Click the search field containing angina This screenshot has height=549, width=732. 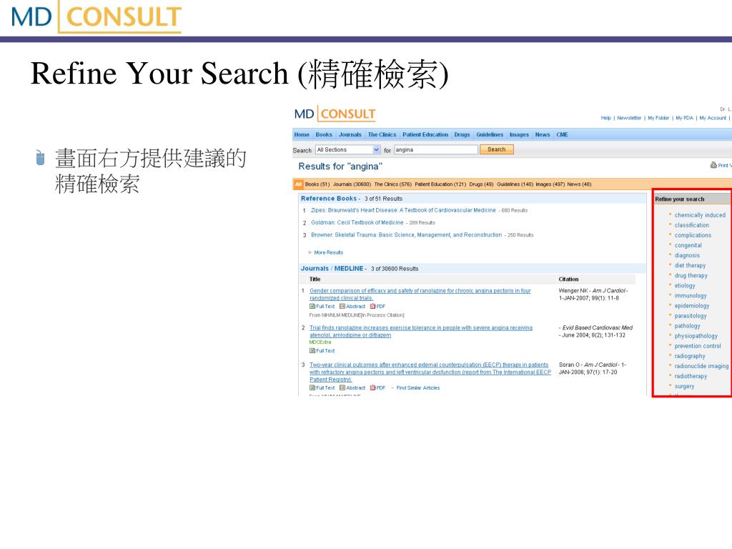[436, 150]
